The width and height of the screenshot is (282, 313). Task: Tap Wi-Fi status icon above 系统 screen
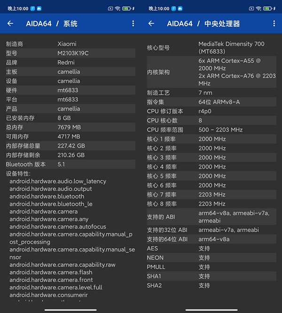pyautogui.click(x=117, y=8)
